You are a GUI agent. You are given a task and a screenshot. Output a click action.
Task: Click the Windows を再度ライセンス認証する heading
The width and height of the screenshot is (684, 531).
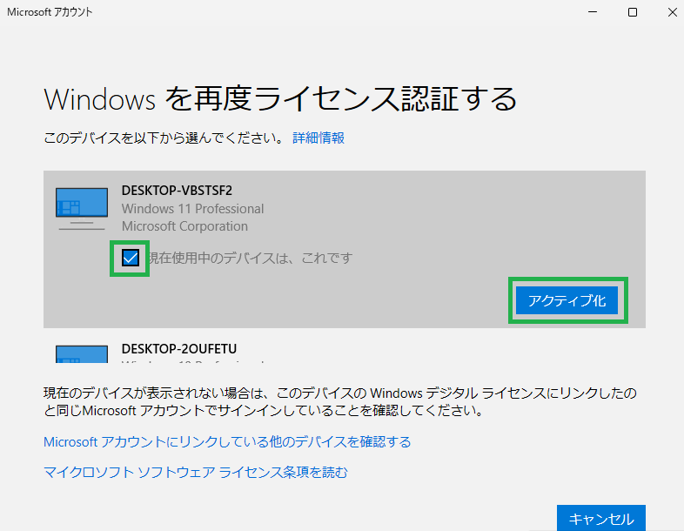pos(280,99)
